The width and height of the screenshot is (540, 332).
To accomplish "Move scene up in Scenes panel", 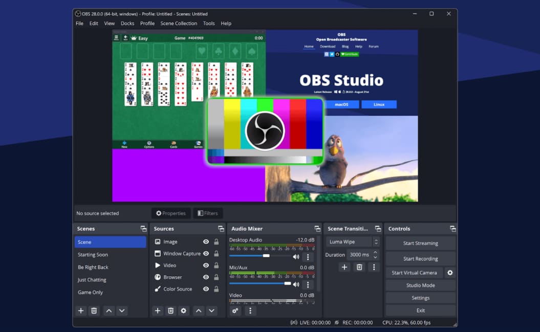I will [x=109, y=311].
